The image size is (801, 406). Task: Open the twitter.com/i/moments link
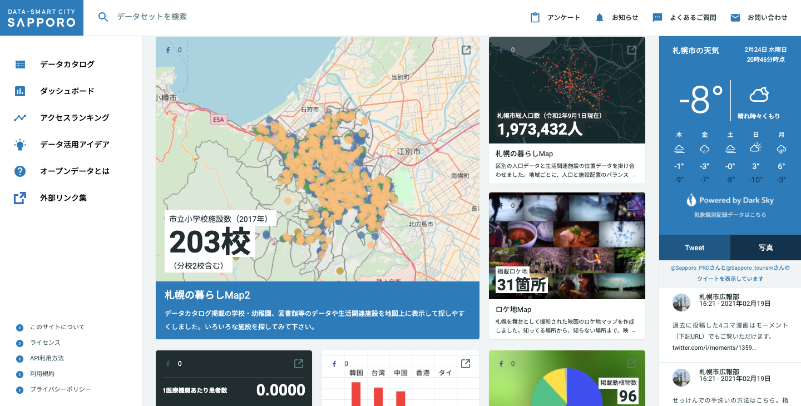pos(714,348)
